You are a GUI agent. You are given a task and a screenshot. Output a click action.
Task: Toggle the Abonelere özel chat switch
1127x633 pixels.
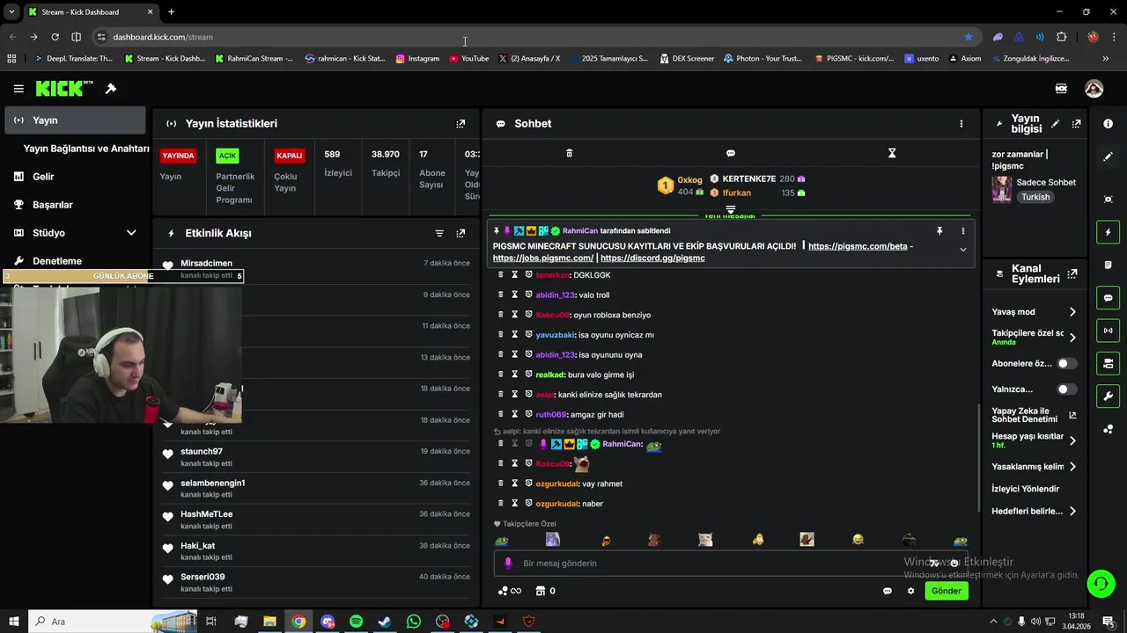tap(1066, 363)
